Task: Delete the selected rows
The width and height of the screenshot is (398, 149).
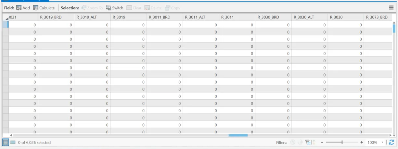Action: coord(153,8)
